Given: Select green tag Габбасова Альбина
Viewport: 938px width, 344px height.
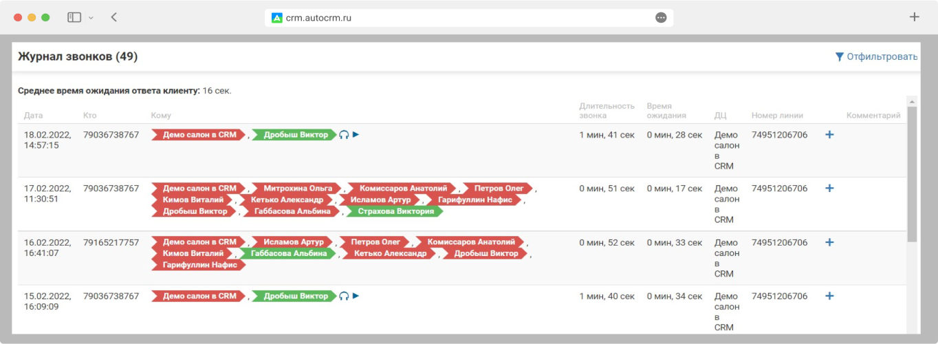Looking at the screenshot, I should click(x=288, y=253).
